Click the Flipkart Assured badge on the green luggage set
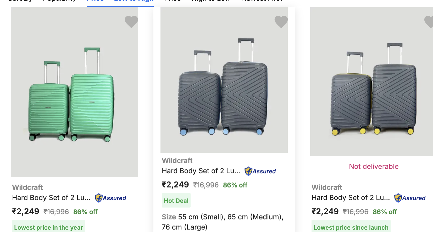 pyautogui.click(x=110, y=198)
